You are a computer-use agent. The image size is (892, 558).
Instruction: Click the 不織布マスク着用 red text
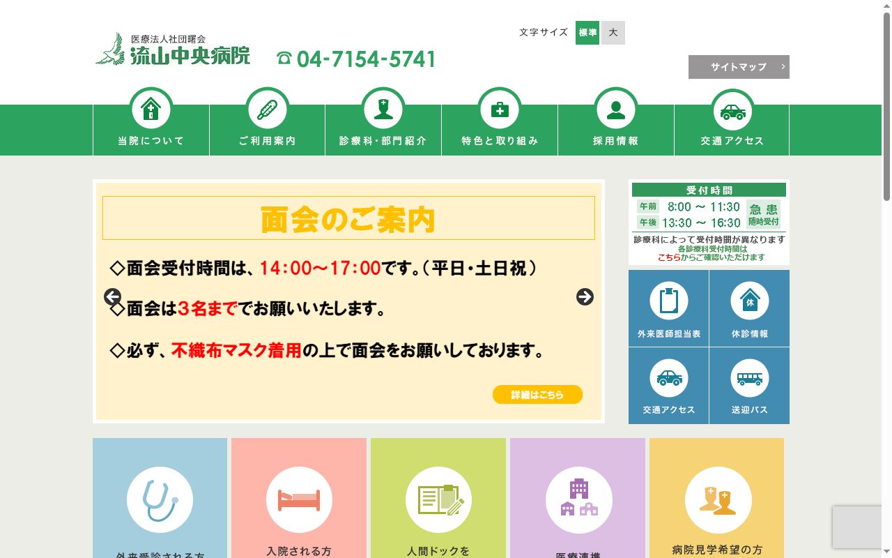pos(236,351)
